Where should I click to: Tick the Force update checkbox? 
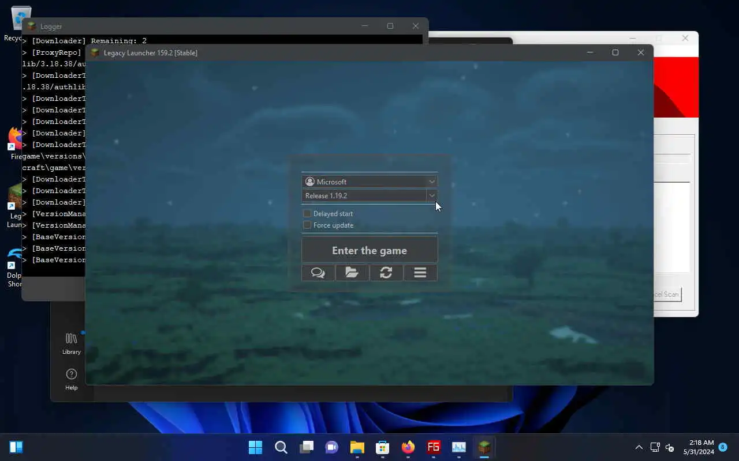(307, 225)
